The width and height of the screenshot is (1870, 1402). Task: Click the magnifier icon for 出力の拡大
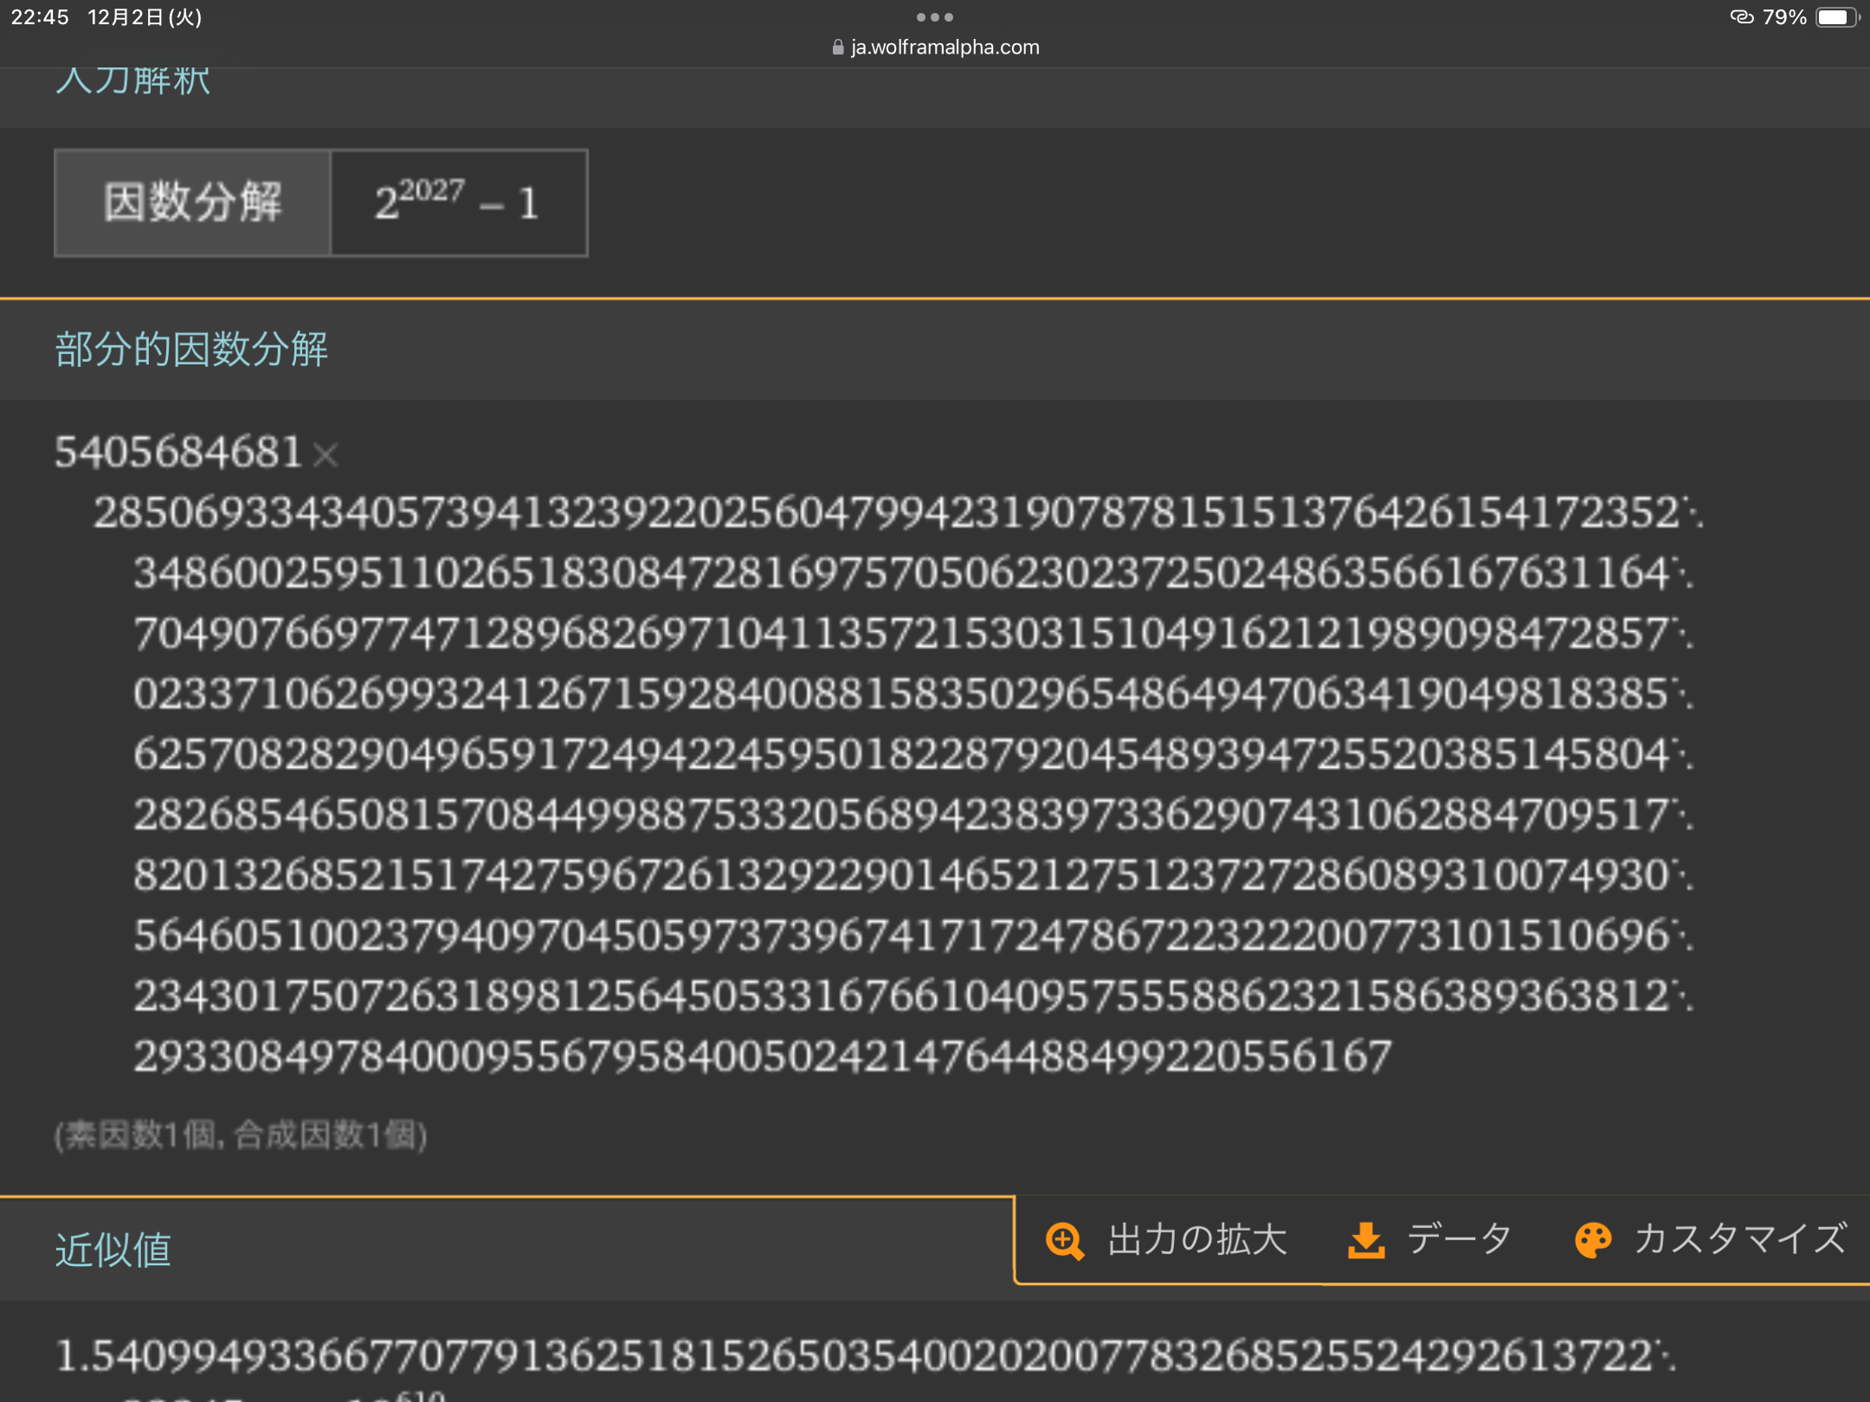pos(1064,1240)
